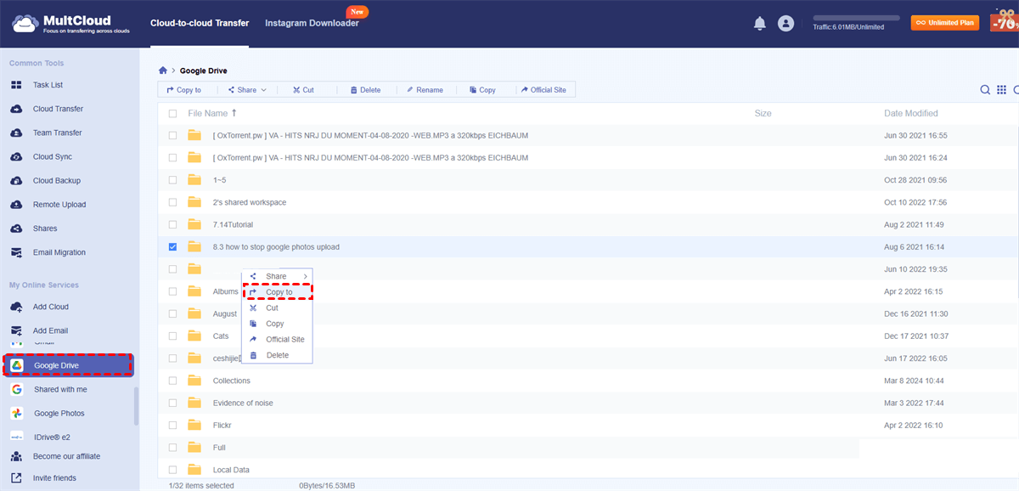Click Official Site toolbar button
1019x491 pixels.
coord(543,90)
